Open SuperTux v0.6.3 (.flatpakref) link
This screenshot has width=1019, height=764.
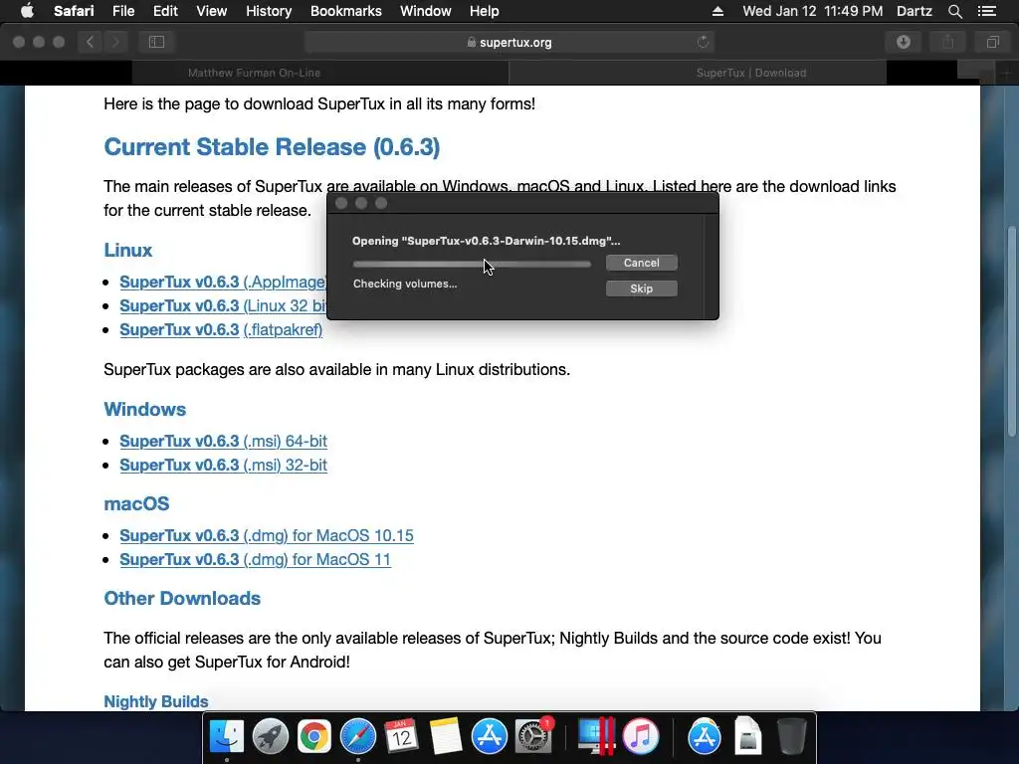(x=221, y=330)
